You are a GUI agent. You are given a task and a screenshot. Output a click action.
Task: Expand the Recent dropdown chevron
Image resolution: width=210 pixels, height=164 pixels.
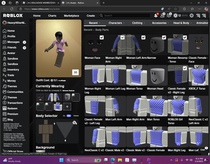100,23
